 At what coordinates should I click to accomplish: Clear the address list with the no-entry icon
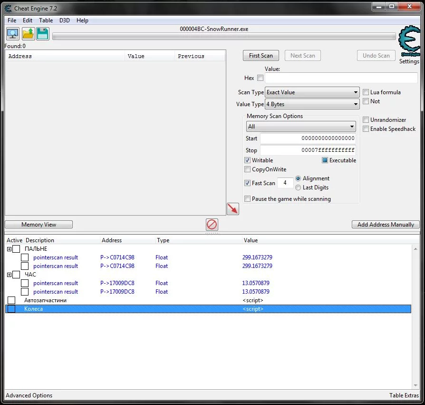[x=212, y=225]
